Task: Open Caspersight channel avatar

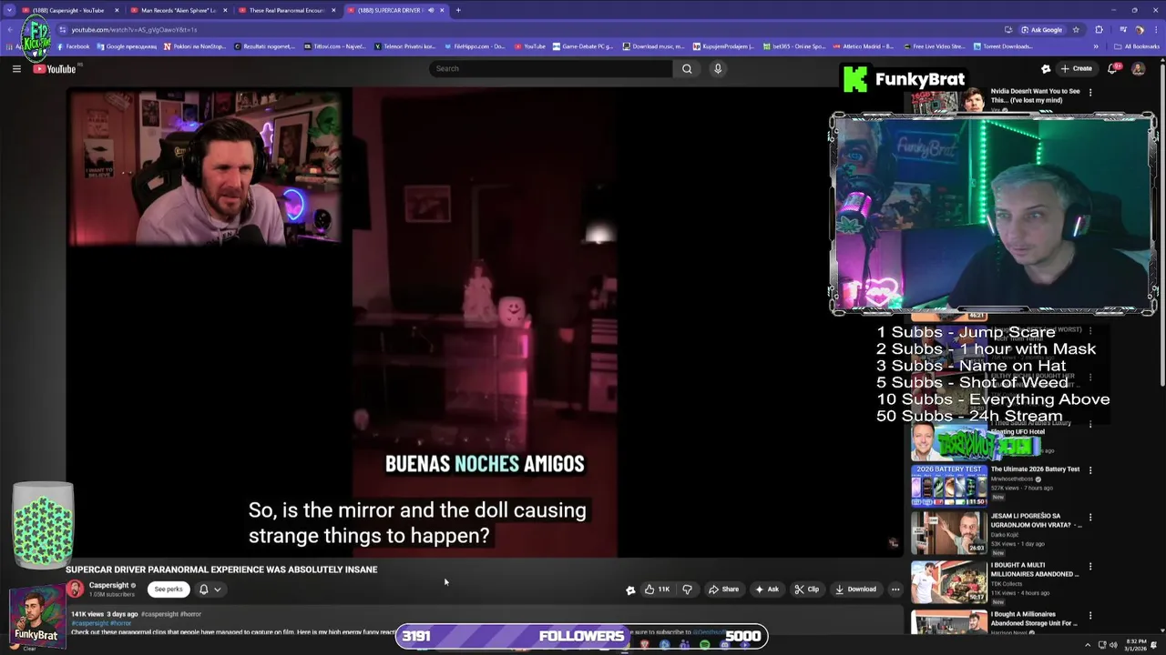Action: click(75, 589)
